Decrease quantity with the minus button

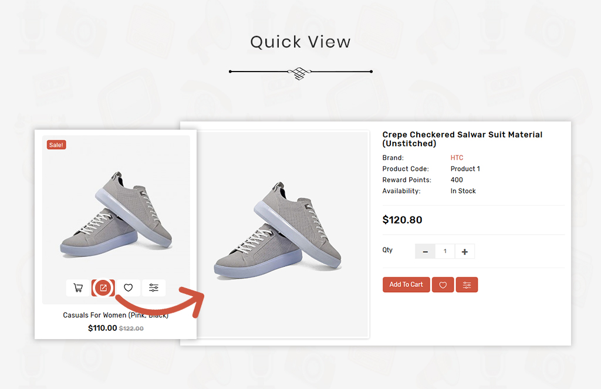[x=425, y=252]
